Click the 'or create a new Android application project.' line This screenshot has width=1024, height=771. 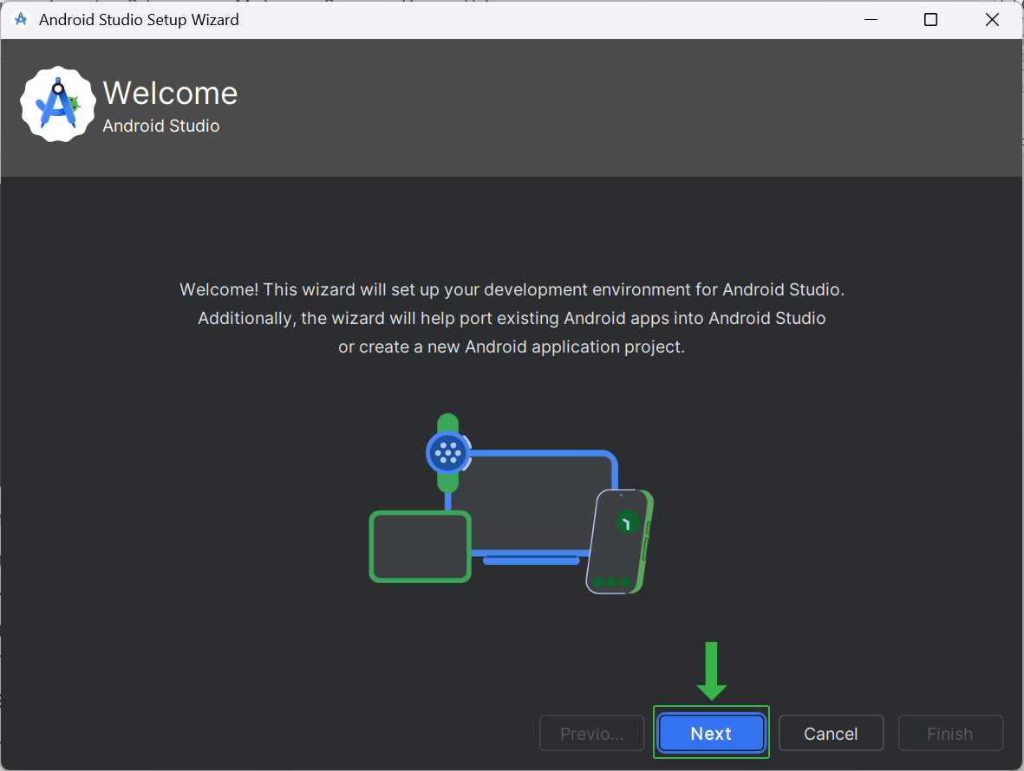(x=512, y=347)
